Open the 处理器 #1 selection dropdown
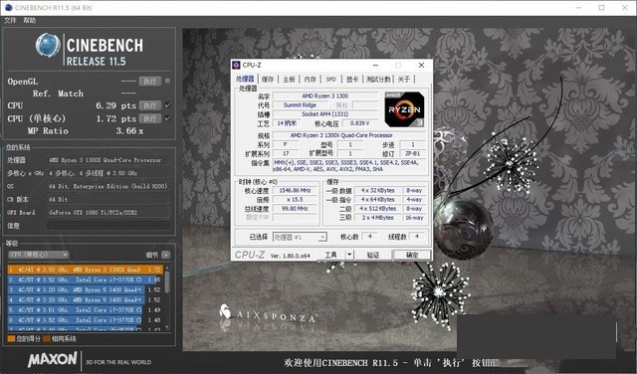The height and width of the screenshot is (374, 637). [300, 237]
